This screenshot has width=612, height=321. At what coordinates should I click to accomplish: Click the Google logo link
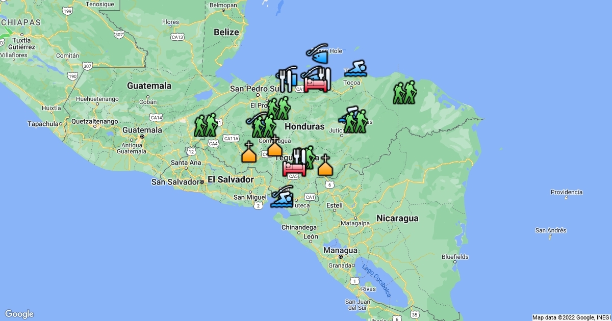19,314
